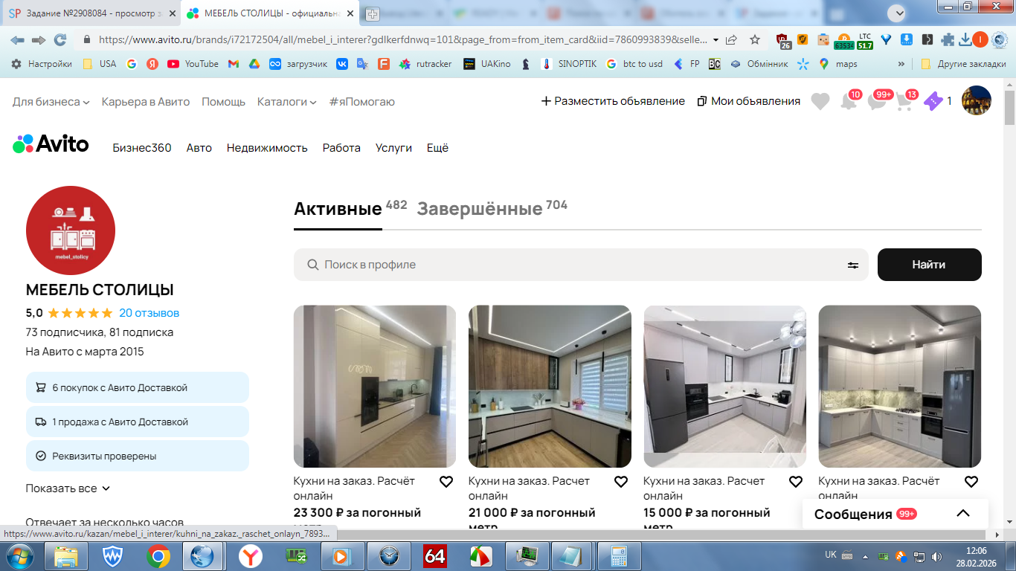Bookmark this page with the star icon
1016x571 pixels.
755,39
